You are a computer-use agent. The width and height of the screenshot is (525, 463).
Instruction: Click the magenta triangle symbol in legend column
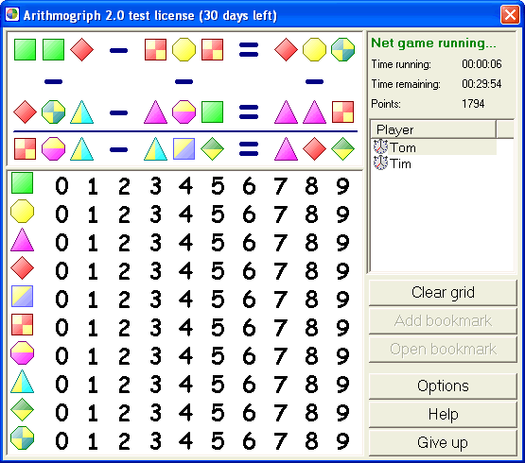22,240
